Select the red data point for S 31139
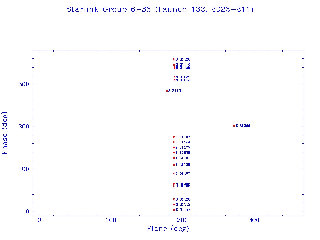The image size is (320, 240). coord(174,165)
